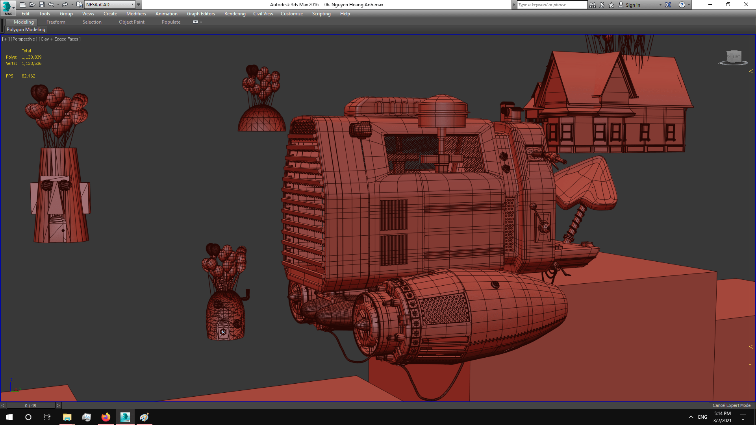756x425 pixels.
Task: Switch to the Freeform ribbon tab
Action: [56, 22]
